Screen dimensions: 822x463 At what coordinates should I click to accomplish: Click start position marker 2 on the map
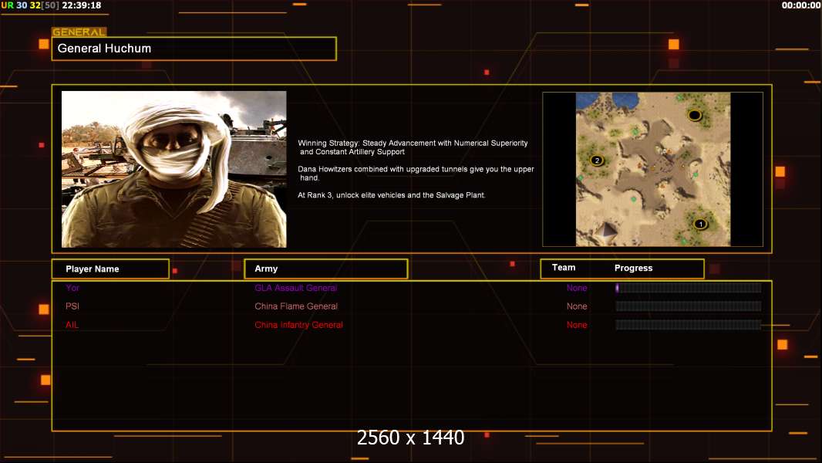[x=596, y=161]
